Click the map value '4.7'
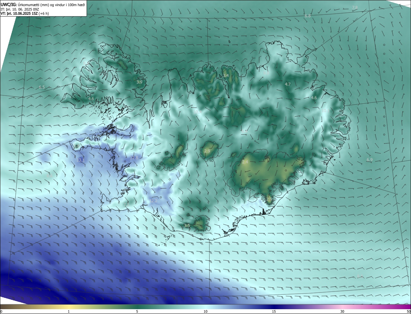Screen dimensions: 411x314 (x=288, y=84)
